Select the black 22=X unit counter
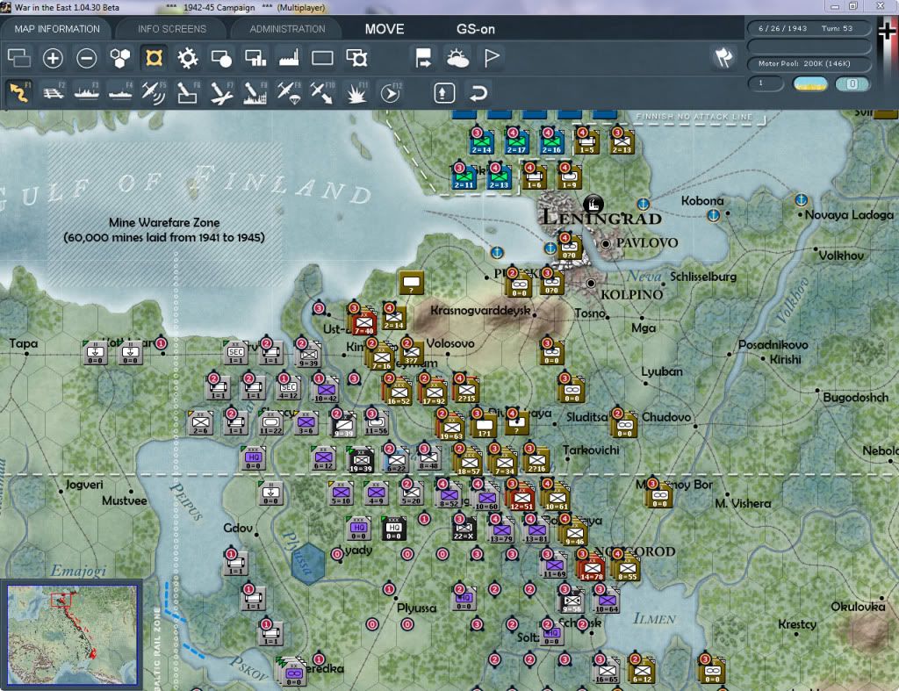Viewport: 899px width, 691px height. [464, 529]
